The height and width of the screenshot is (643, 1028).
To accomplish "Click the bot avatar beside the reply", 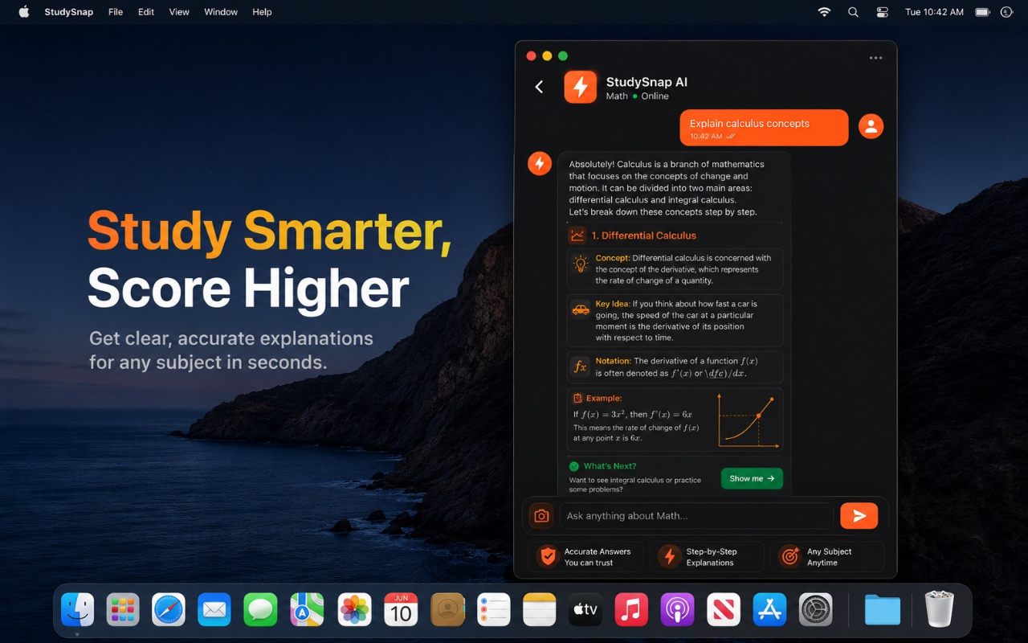I will click(x=540, y=164).
